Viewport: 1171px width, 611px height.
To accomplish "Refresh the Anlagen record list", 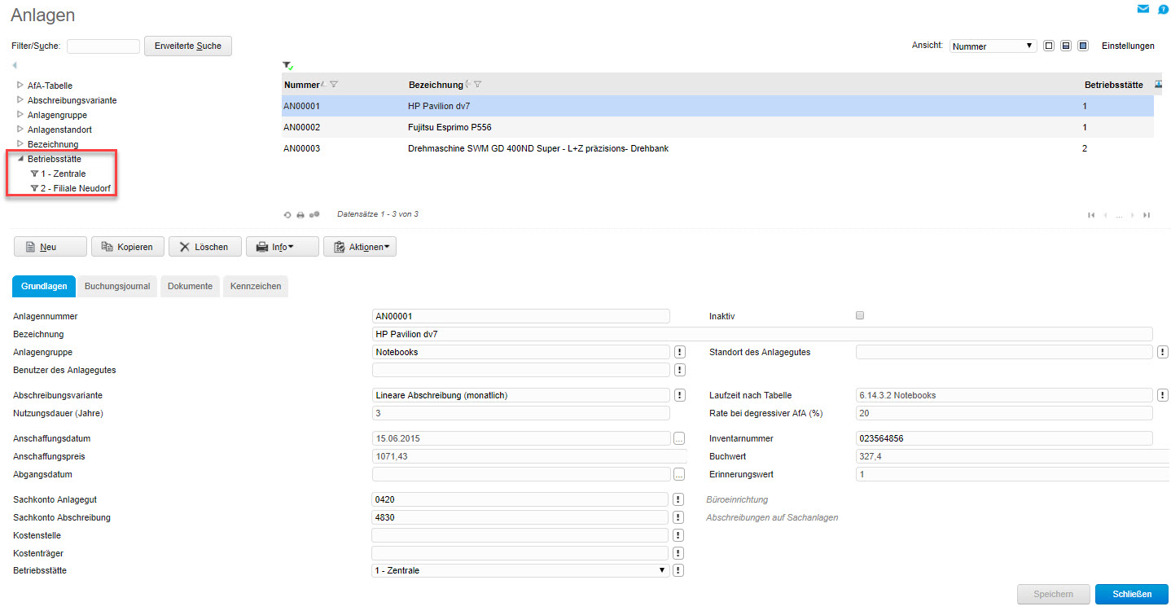I will coord(287,214).
